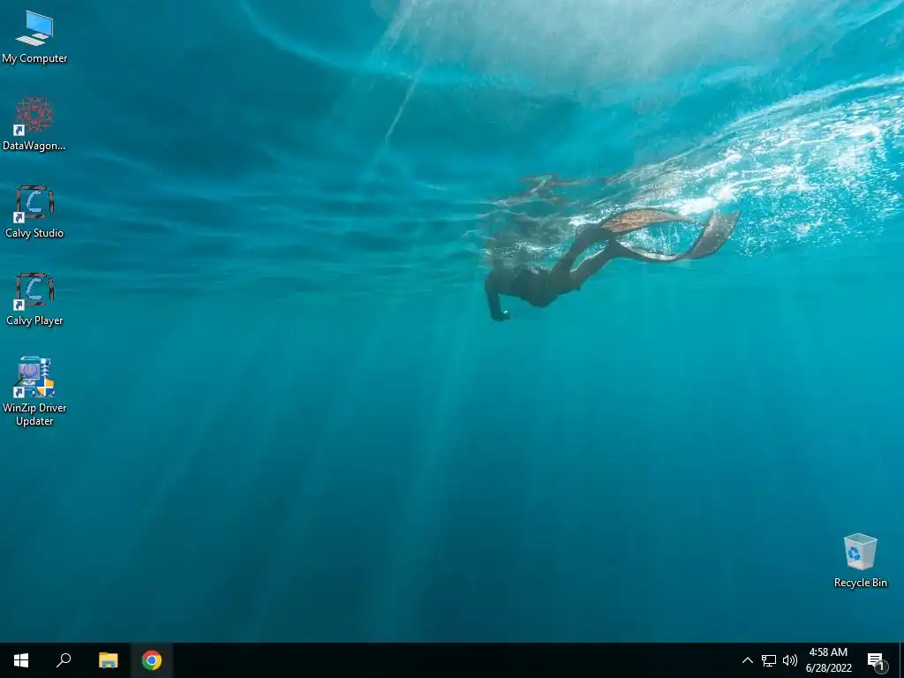The height and width of the screenshot is (678, 904).
Task: Open the taskbar search magnifier
Action: click(64, 660)
